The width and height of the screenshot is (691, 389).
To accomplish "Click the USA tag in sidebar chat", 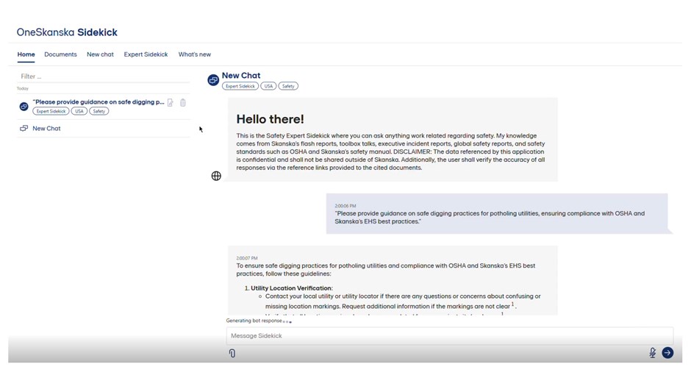I will click(79, 111).
